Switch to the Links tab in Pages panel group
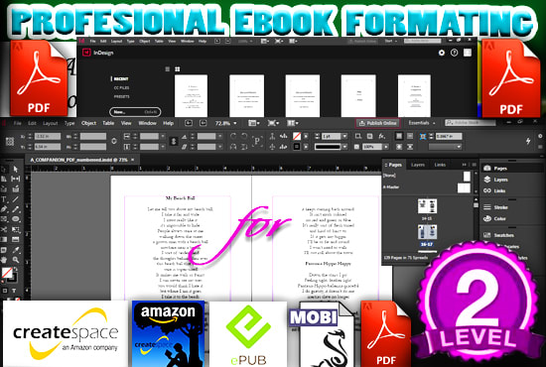This screenshot has width=546, height=367. [440, 165]
